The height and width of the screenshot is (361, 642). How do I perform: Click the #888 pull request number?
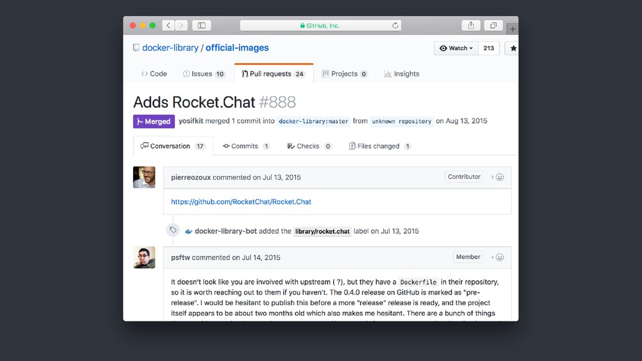click(x=278, y=102)
